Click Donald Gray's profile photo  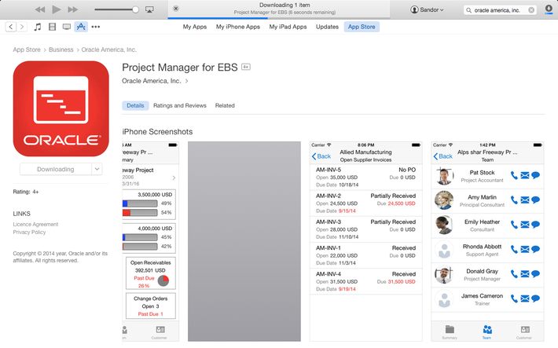(x=444, y=274)
